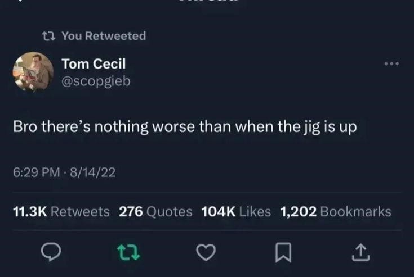The image size is (414, 277).
Task: Open the 1,202 Bookmarks count
Action: (x=336, y=211)
